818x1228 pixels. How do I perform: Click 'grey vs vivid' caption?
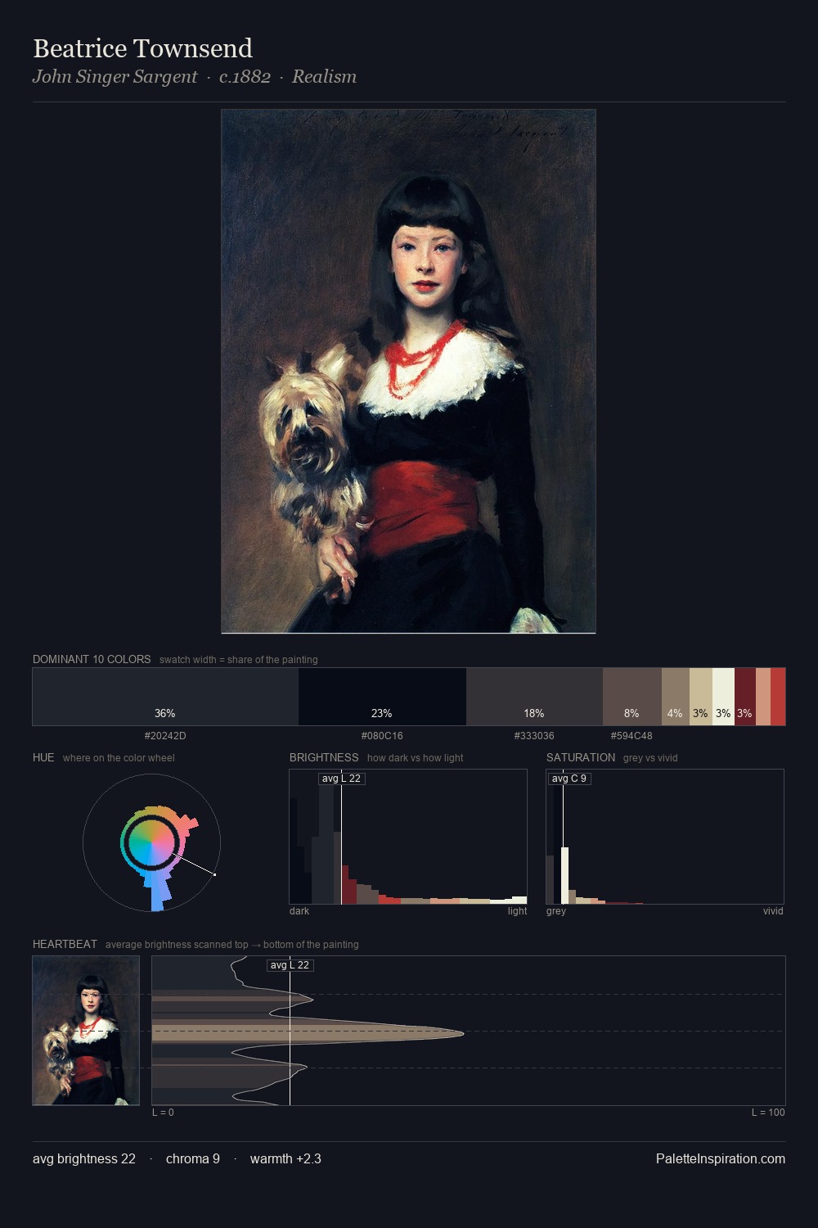point(650,758)
